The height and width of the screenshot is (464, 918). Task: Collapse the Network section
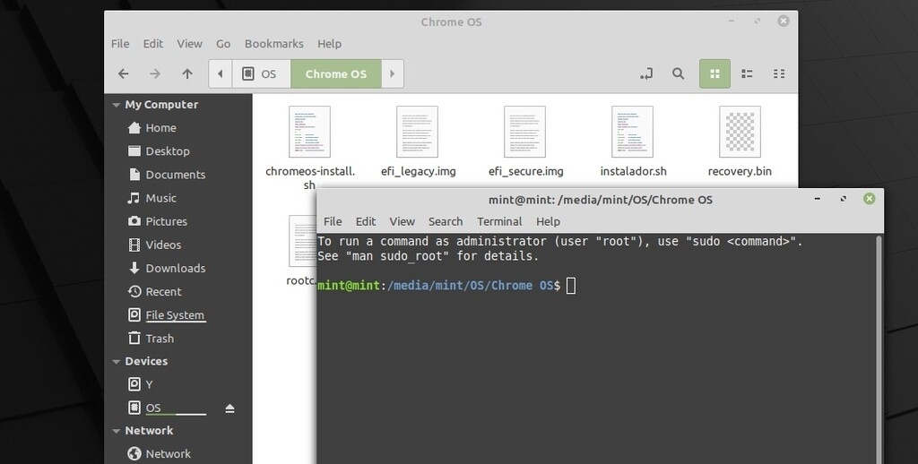[x=116, y=431]
